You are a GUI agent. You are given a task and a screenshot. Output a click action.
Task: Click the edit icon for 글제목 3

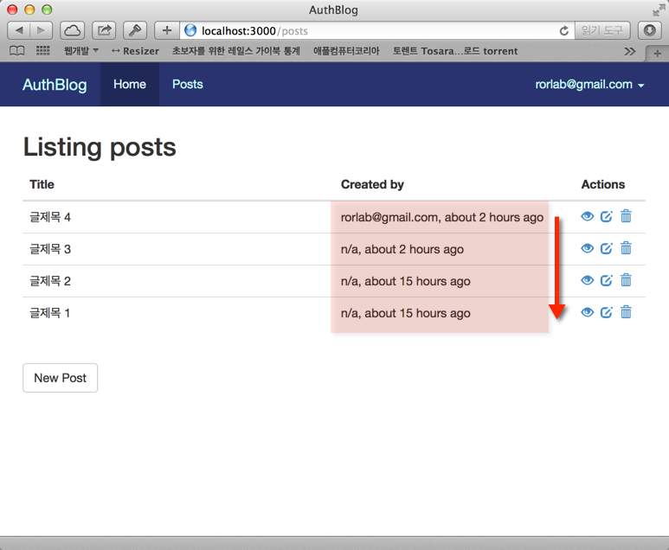pyautogui.click(x=607, y=248)
